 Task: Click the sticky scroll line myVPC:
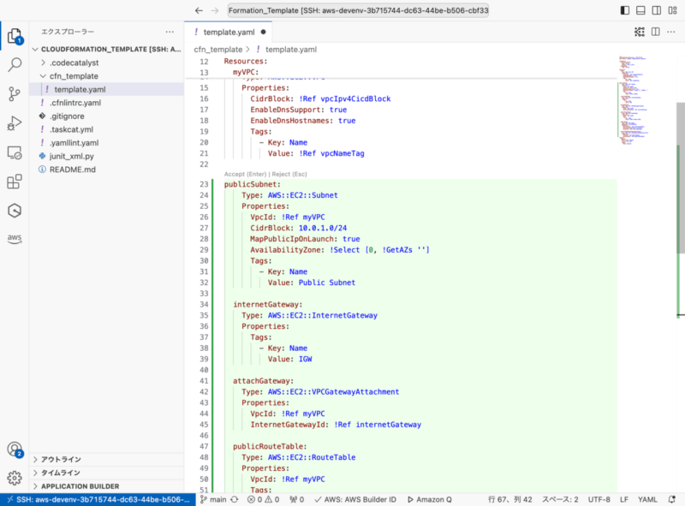click(246, 72)
